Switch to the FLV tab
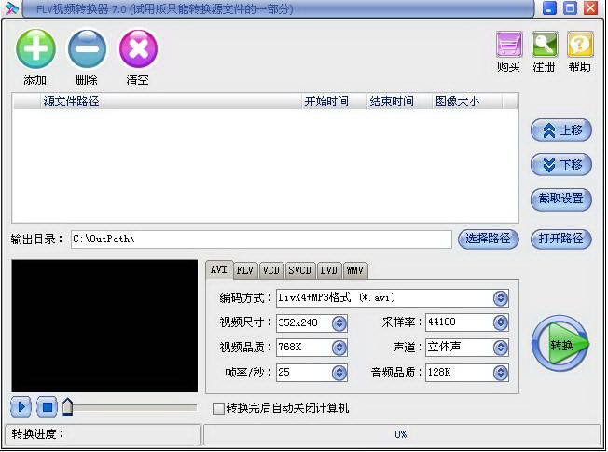 point(244,270)
